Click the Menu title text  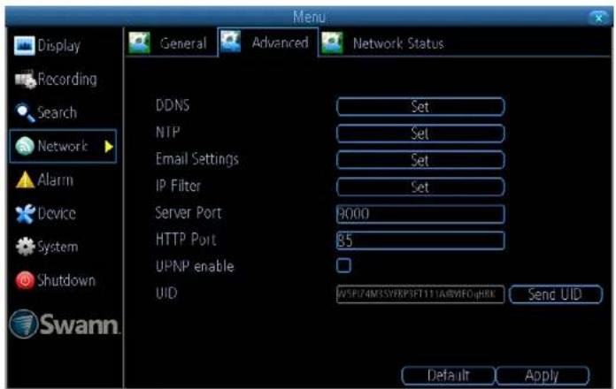tap(309, 17)
